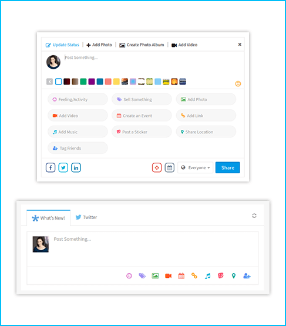Click the orange link icon in bottom toolbar
This screenshot has width=286, height=326.
click(x=194, y=275)
